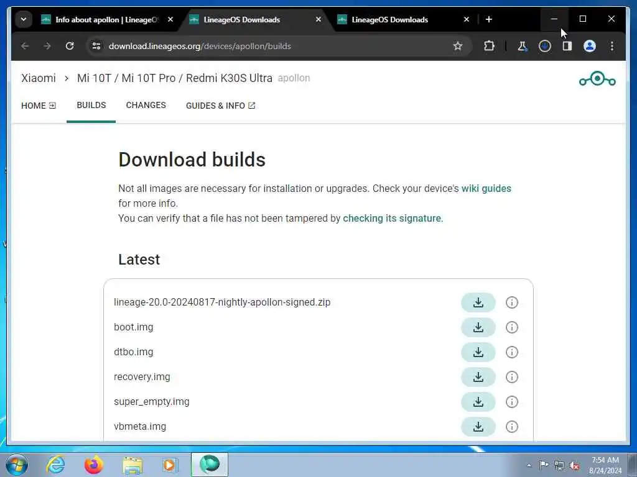Download boot.img file
The height and width of the screenshot is (477, 637).
pos(478,327)
